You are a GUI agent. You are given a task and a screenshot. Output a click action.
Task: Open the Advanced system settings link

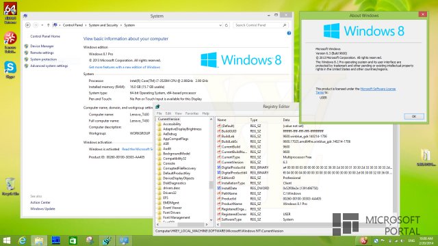49,66
